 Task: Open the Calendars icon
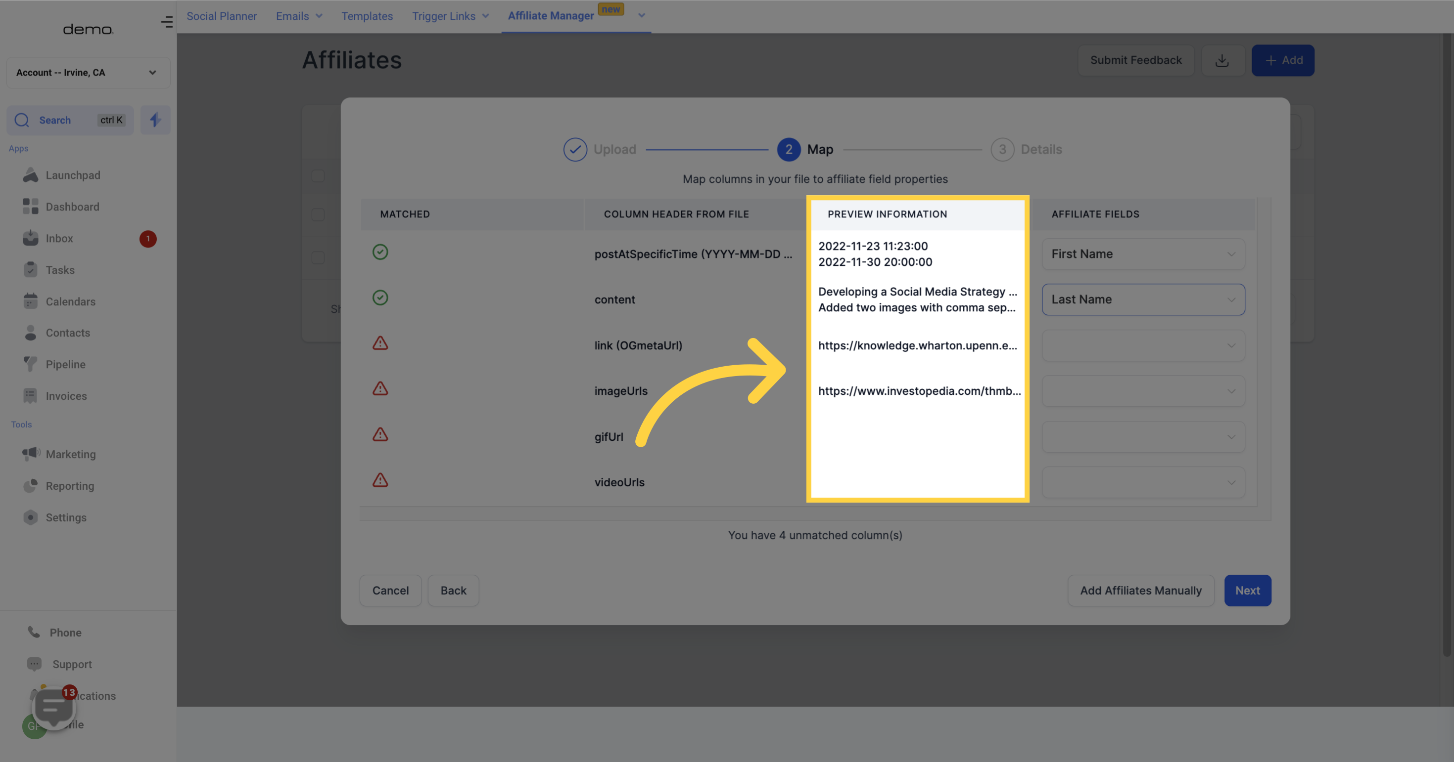pos(31,301)
